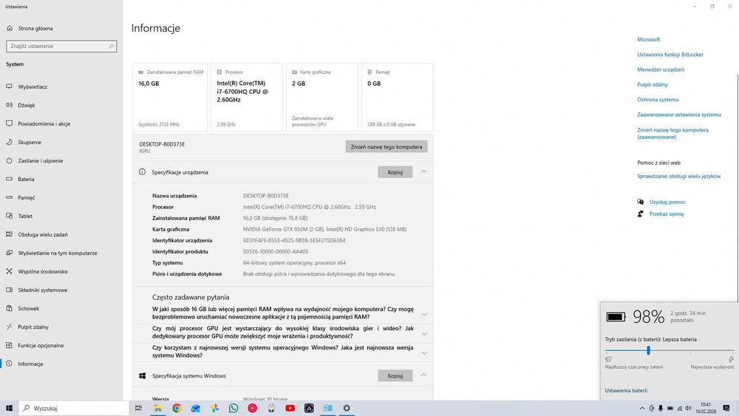This screenshot has width=739, height=416.
Task: Open Menedżer urządzeń link
Action: 661,69
